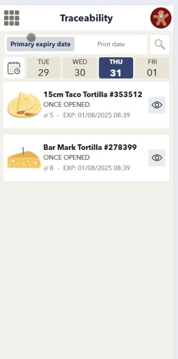
Task: Select the WED 30 day tab
Action: 80,68
